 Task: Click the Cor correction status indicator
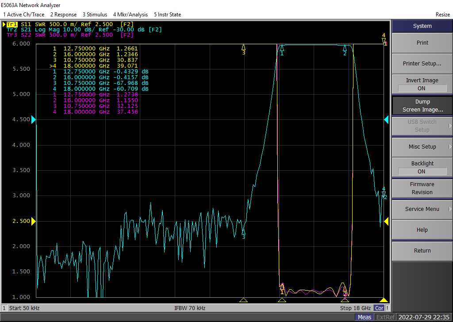[379, 308]
